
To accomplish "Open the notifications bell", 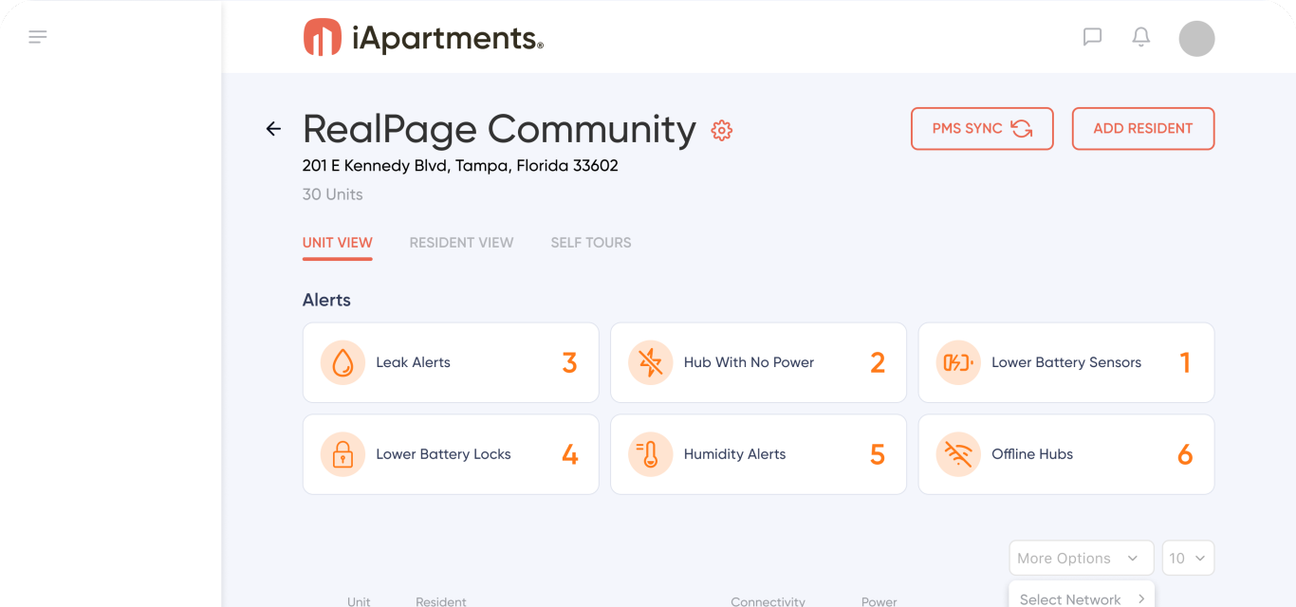I will pyautogui.click(x=1141, y=37).
